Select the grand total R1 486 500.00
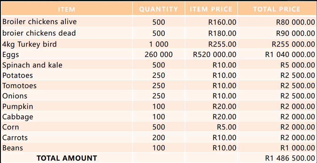Screen dimensions: 317x163 pyautogui.click(x=290, y=158)
